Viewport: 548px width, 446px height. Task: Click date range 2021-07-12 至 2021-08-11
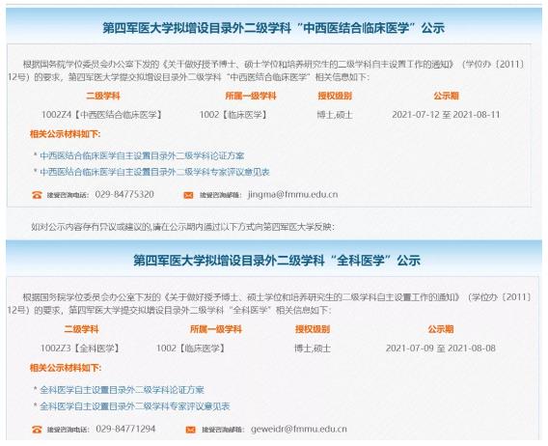click(x=446, y=114)
